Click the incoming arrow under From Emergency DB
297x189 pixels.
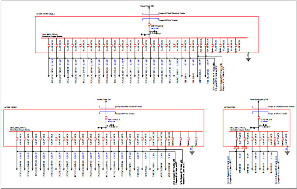pos(259,102)
